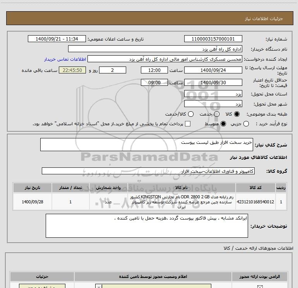The image size is (298, 288).
Task: Click the مشاهده مجوز button at bottom
Action: [x=42, y=286]
